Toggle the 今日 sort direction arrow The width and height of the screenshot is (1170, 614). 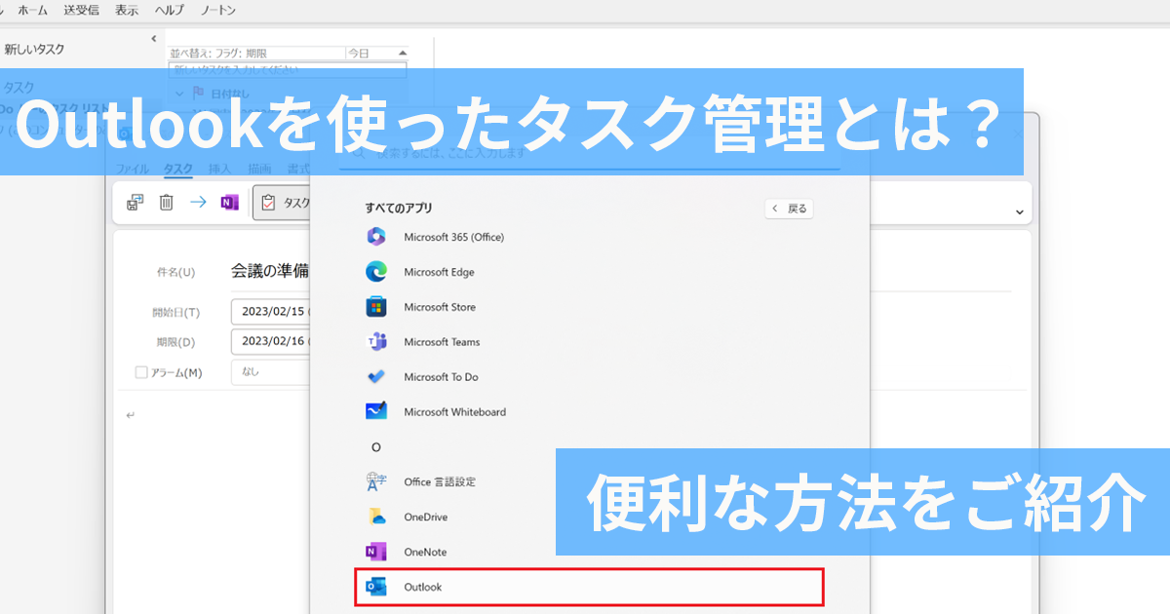403,54
